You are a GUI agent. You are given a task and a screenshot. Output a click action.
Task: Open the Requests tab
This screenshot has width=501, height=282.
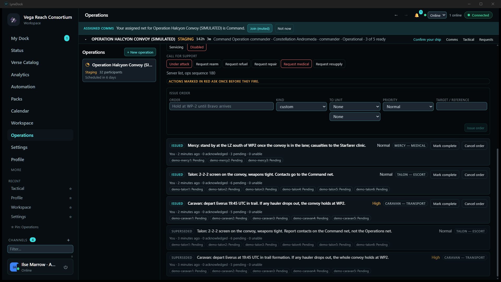[486, 39]
